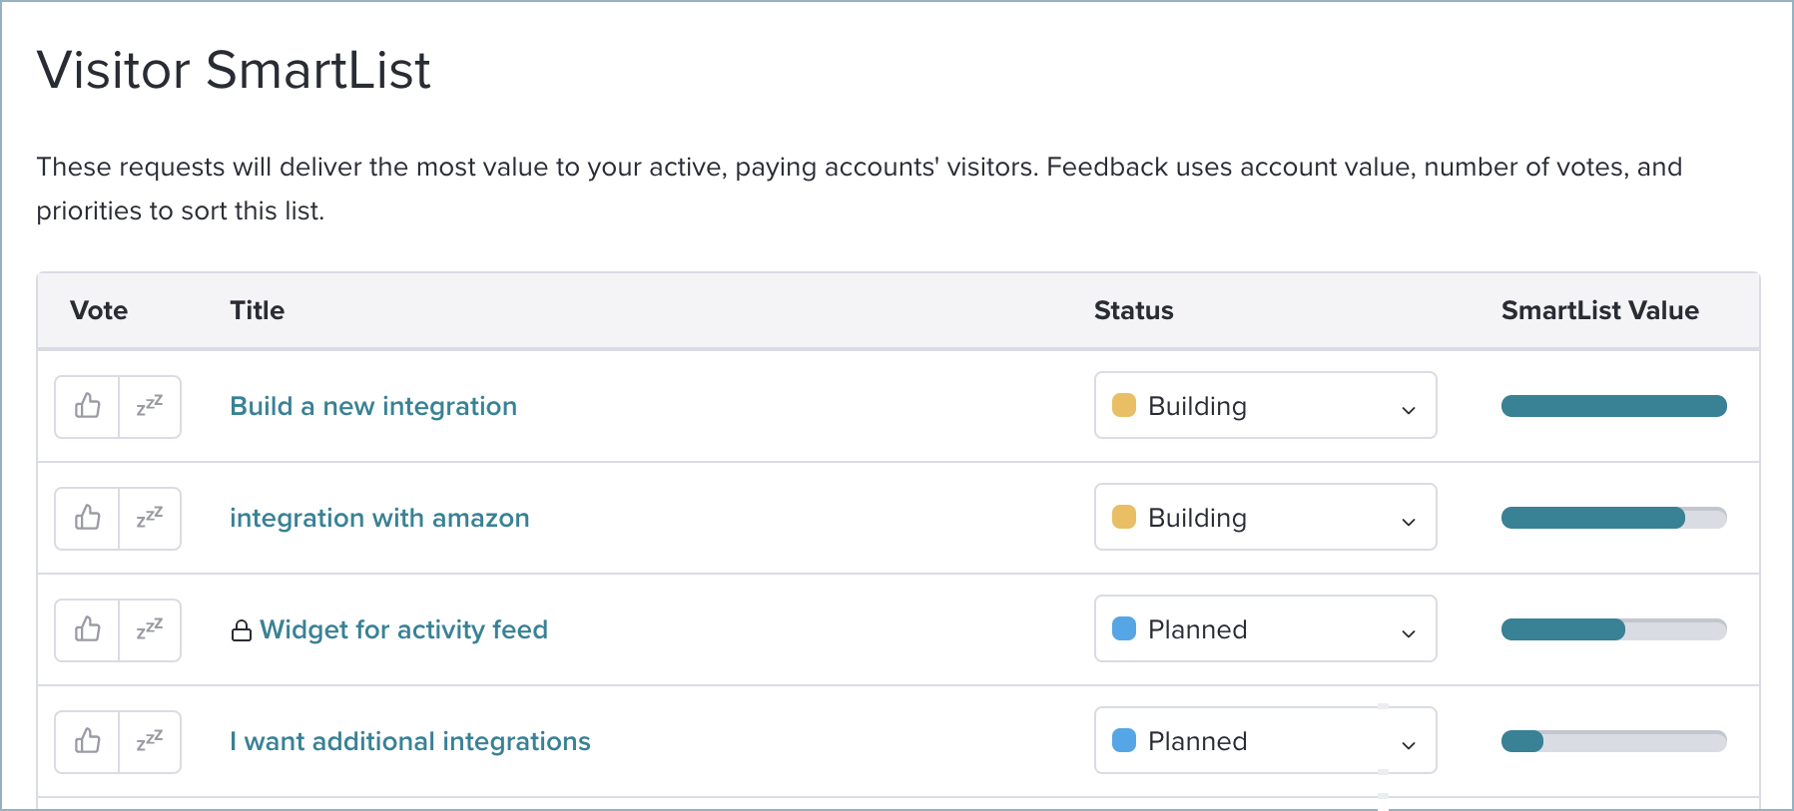Open status dropdown for 'Build a new integration'

1265,405
